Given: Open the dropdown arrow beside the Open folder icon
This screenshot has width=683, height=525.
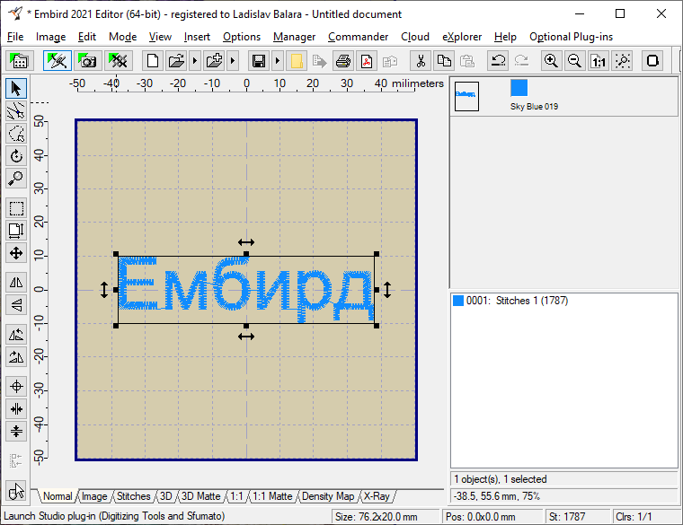Looking at the screenshot, I should pos(194,61).
